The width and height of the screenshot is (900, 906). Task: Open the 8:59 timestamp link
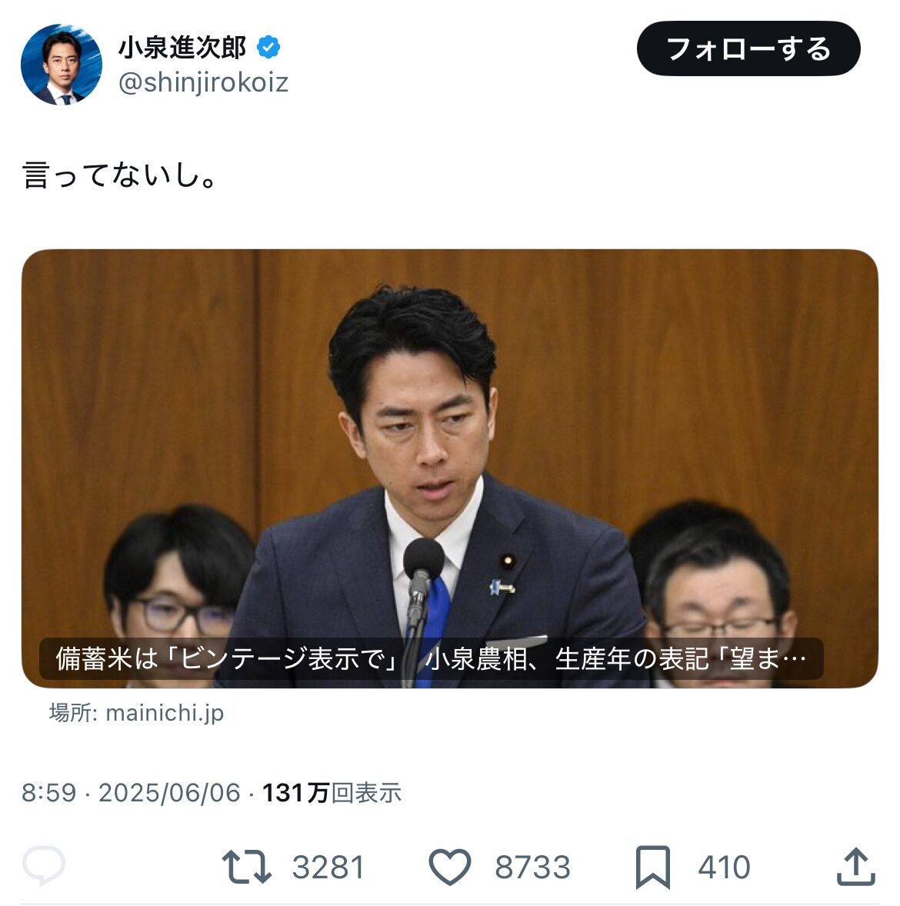point(48,793)
